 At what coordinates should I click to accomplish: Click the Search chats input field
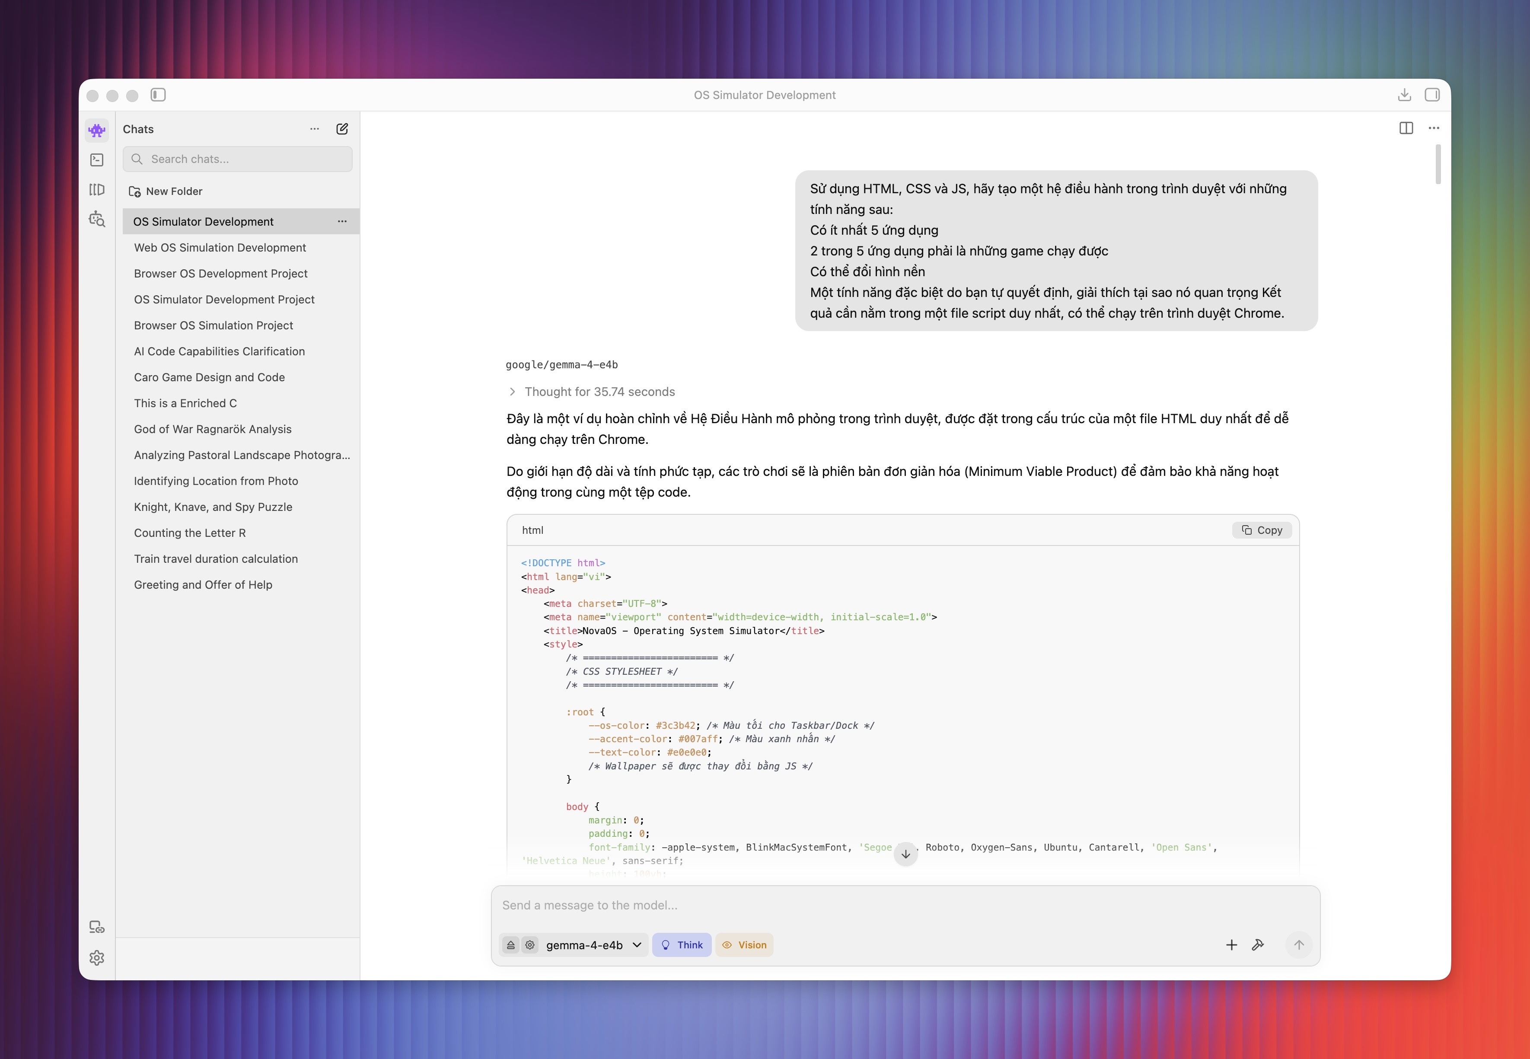coord(238,159)
